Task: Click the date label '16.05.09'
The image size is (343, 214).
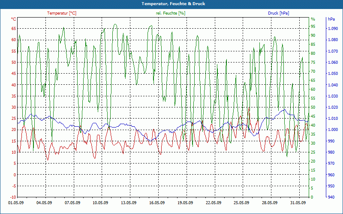Action: [x=157, y=202]
